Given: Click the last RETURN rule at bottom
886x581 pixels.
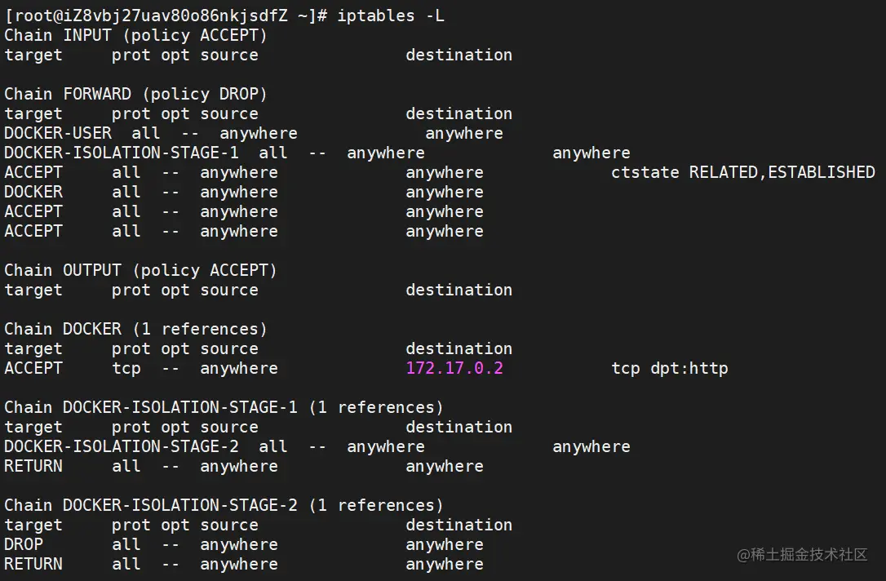Looking at the screenshot, I should (x=244, y=564).
